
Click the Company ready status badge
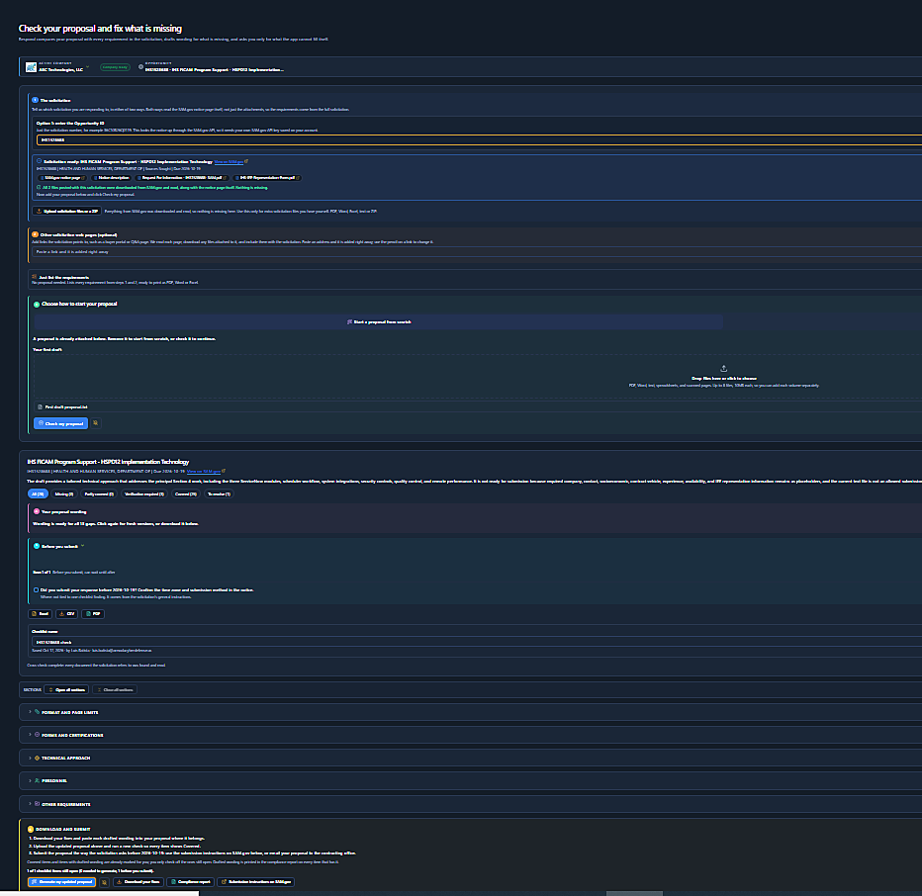pyautogui.click(x=115, y=67)
